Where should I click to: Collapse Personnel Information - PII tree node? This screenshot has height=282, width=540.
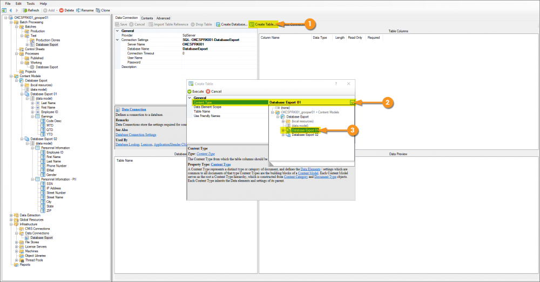tap(33, 179)
